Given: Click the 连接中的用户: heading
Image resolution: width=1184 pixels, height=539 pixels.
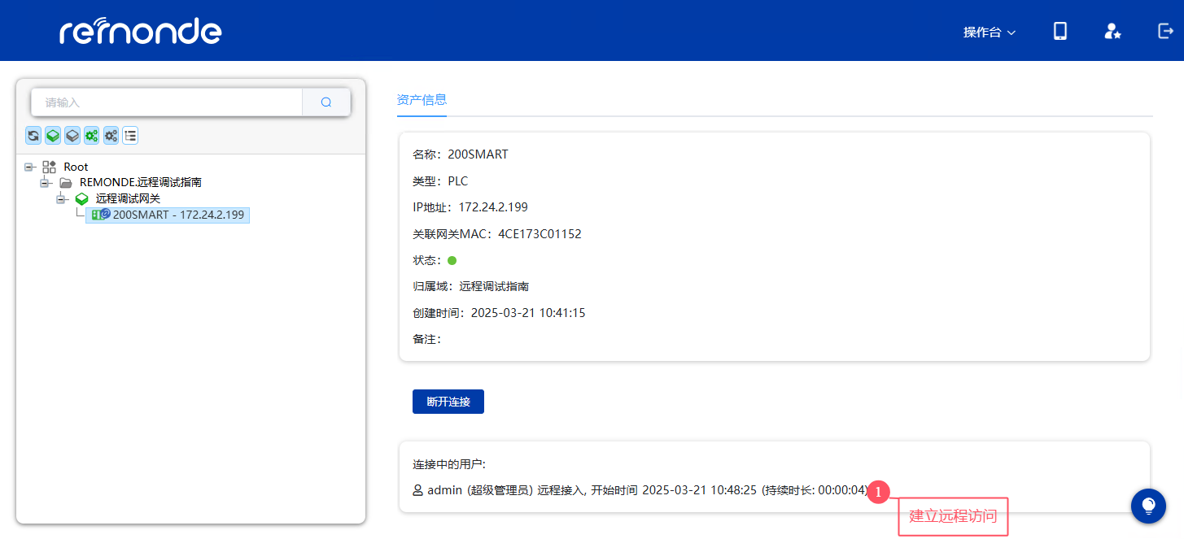Looking at the screenshot, I should click(x=449, y=464).
